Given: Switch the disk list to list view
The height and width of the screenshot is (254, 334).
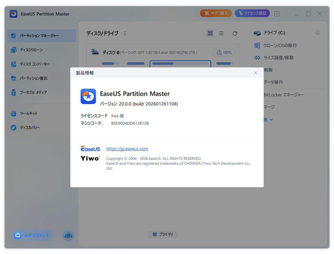Looking at the screenshot, I should tap(221, 33).
